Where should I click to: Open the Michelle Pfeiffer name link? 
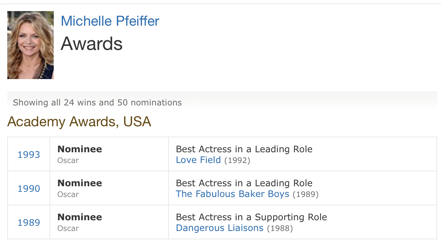pyautogui.click(x=110, y=21)
